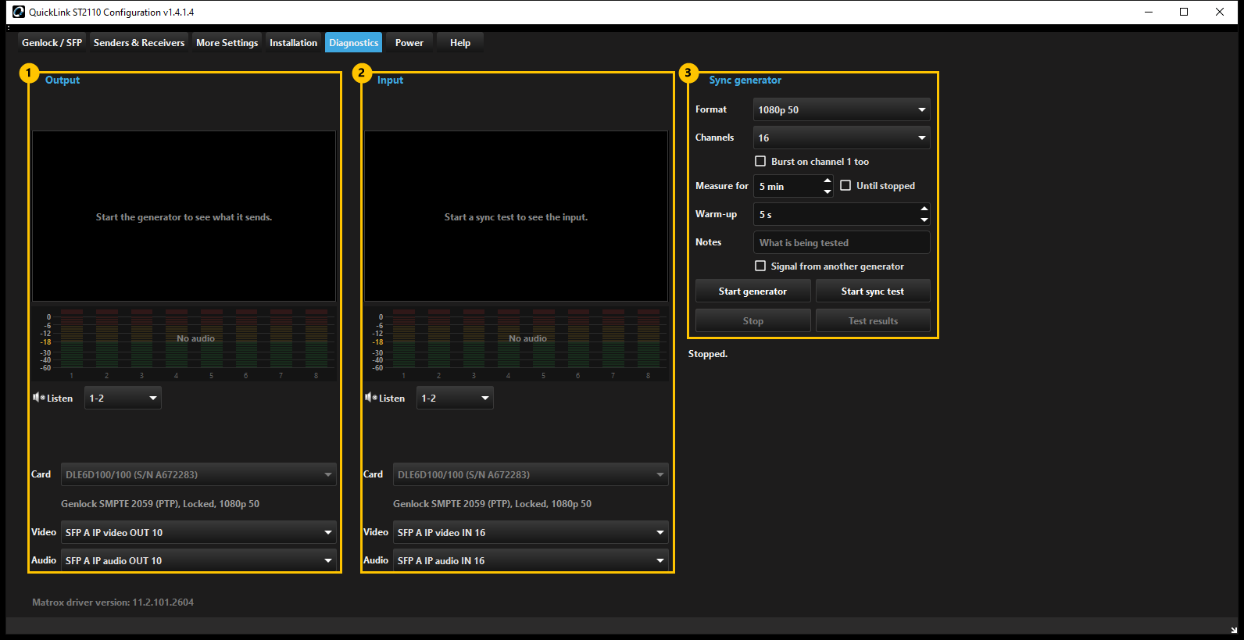Decrease the Measure for value with the down arrow
Viewport: 1244px width, 640px height.
pyautogui.click(x=828, y=191)
